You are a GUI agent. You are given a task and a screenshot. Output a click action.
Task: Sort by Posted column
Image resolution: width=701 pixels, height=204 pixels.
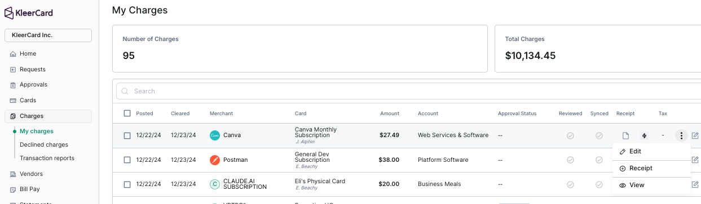point(144,114)
